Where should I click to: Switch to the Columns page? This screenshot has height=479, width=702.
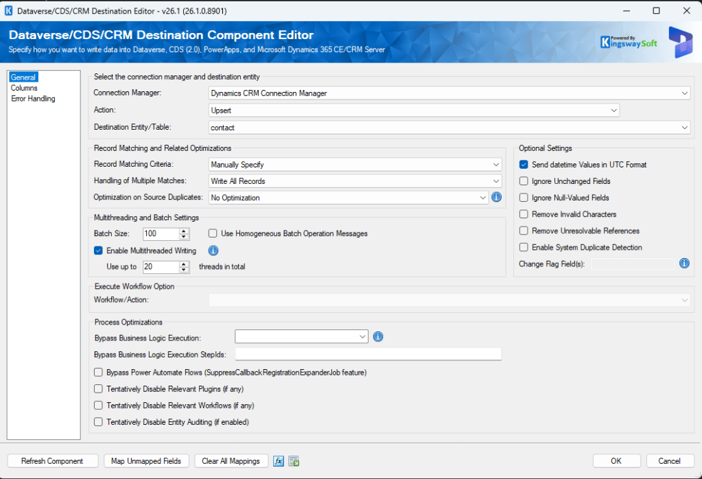(24, 89)
